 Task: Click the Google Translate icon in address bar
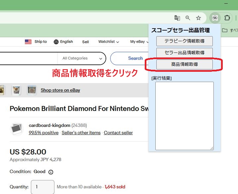(177, 18)
